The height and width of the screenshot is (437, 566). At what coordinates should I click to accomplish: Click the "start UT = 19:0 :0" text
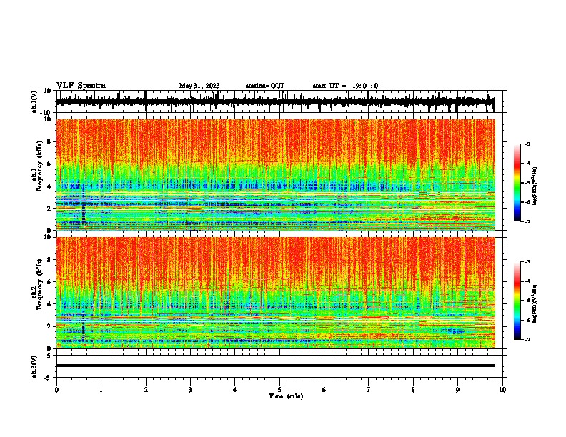tap(345, 86)
